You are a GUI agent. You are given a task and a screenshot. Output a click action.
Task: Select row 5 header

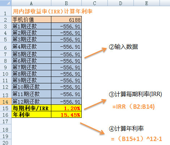click(x=6, y=39)
